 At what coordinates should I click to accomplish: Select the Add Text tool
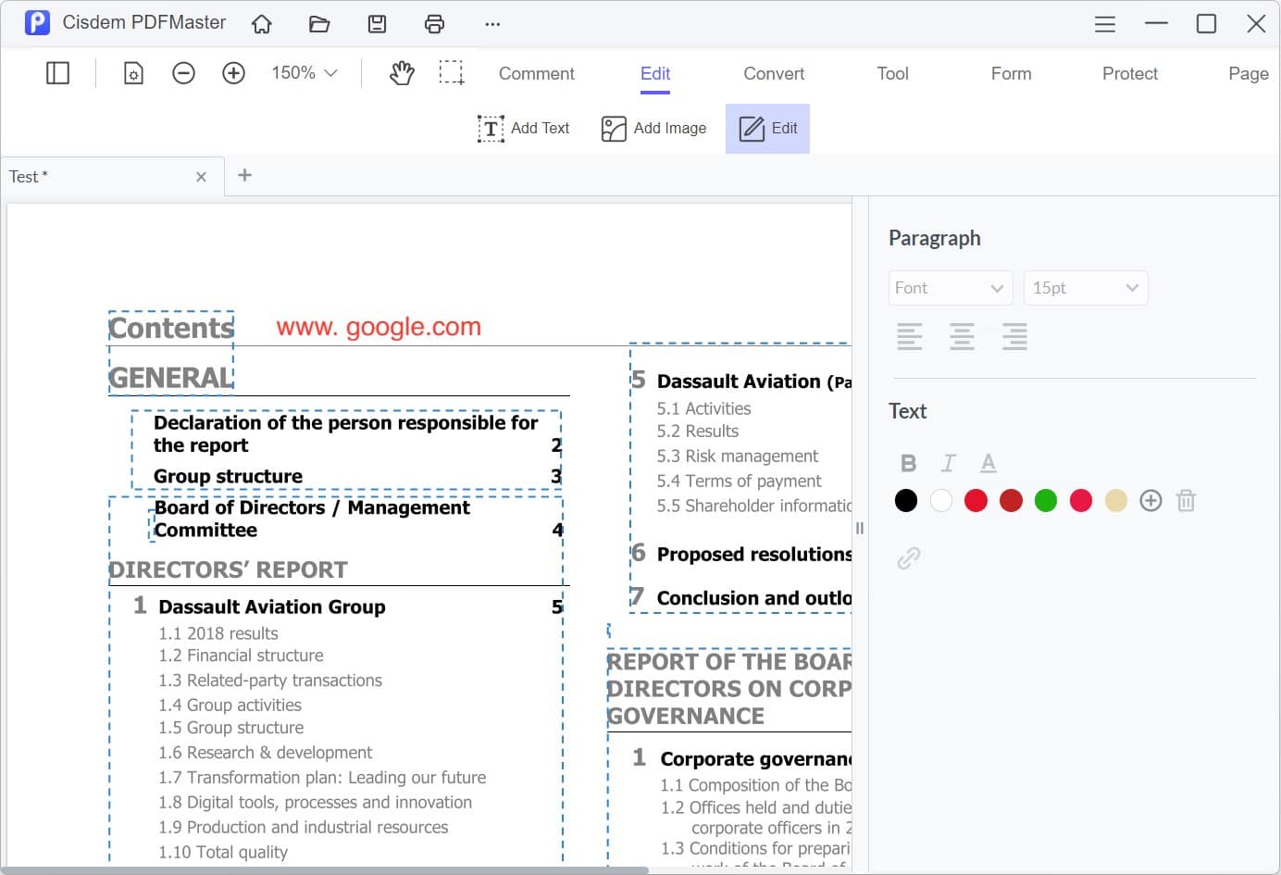524,128
